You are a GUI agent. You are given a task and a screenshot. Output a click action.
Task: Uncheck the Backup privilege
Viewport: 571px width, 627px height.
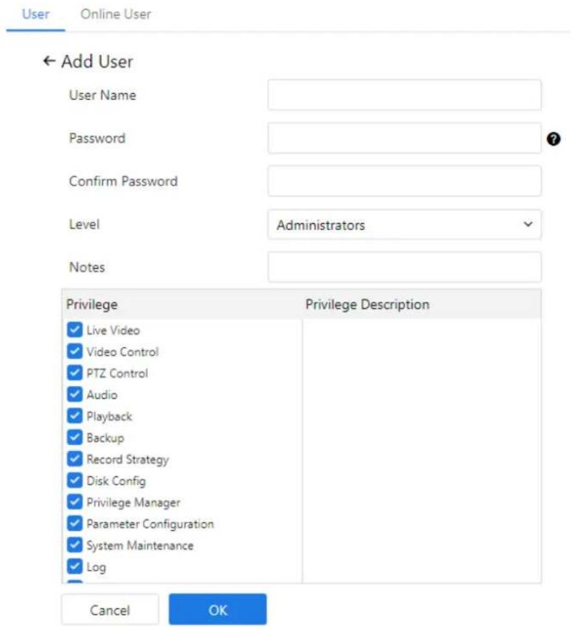pos(75,437)
